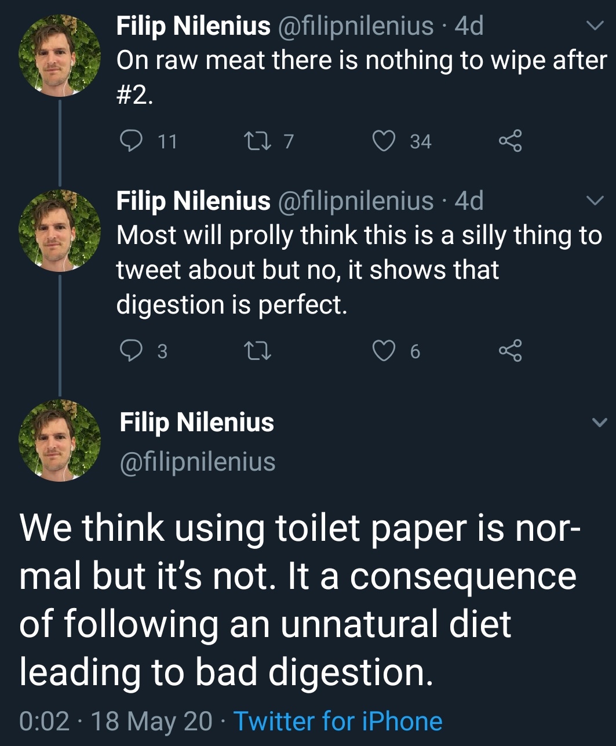View the second tweet's profile picture

click(60, 231)
